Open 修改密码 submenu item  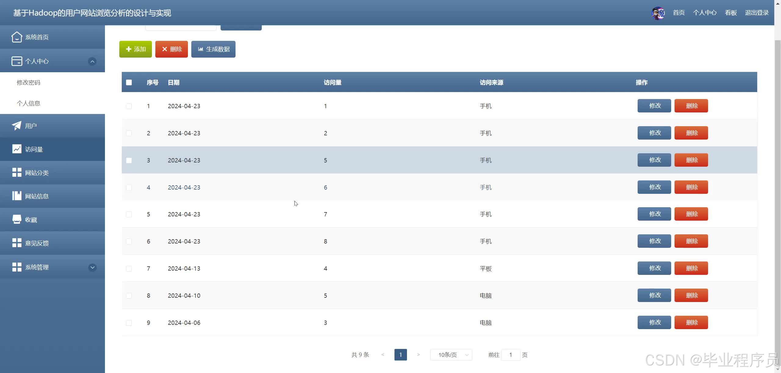click(28, 83)
